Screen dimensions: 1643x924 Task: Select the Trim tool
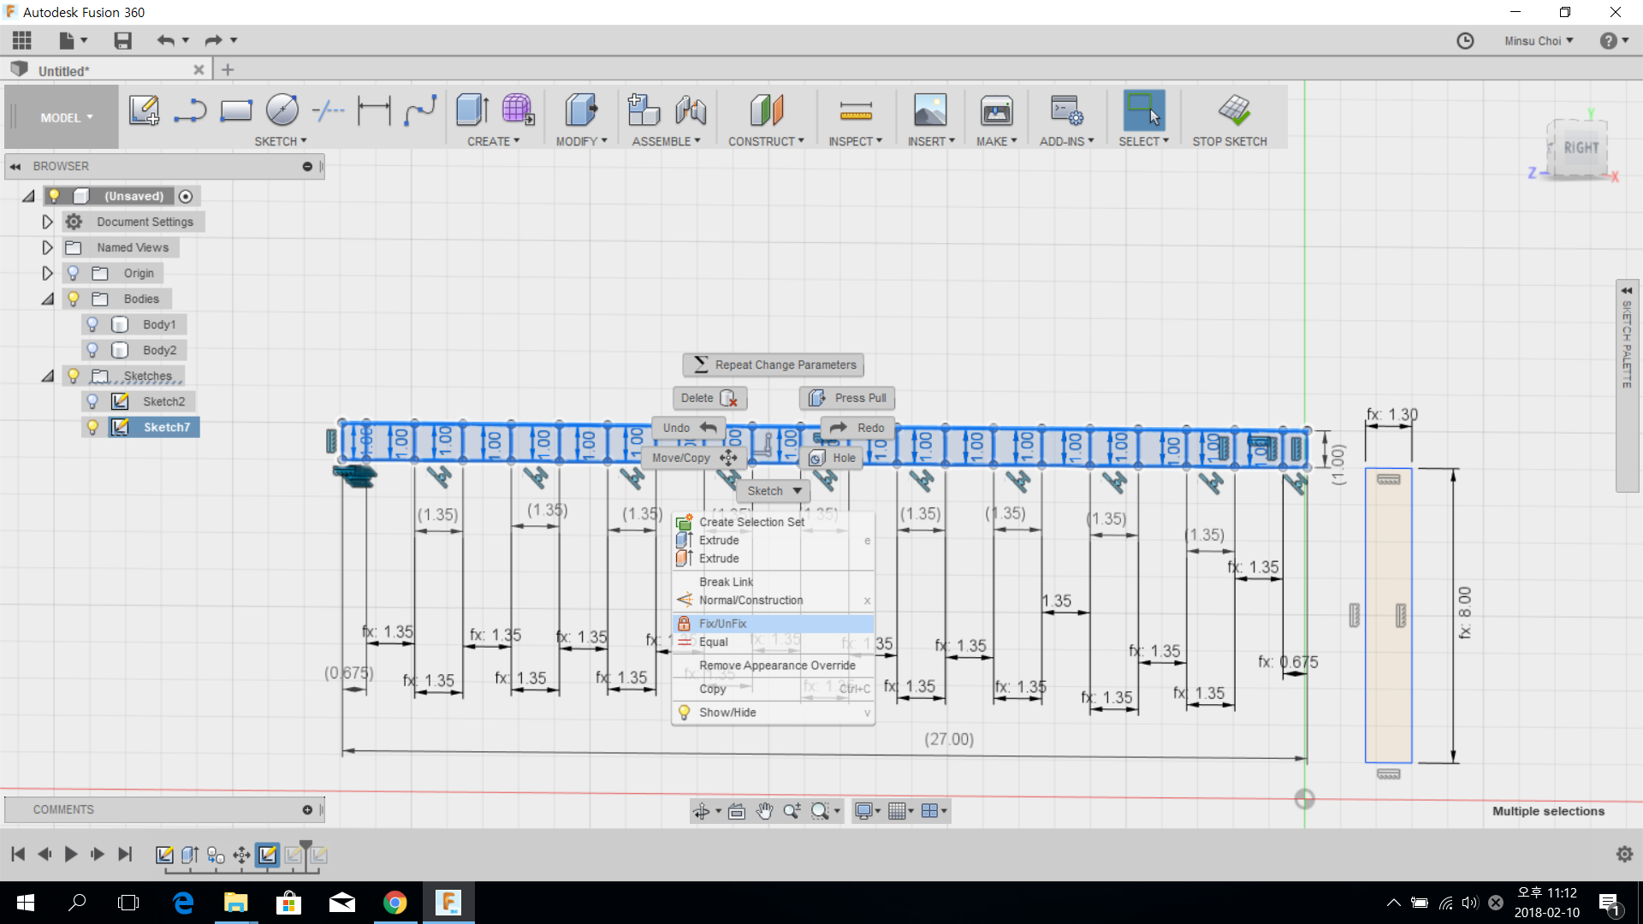(328, 110)
